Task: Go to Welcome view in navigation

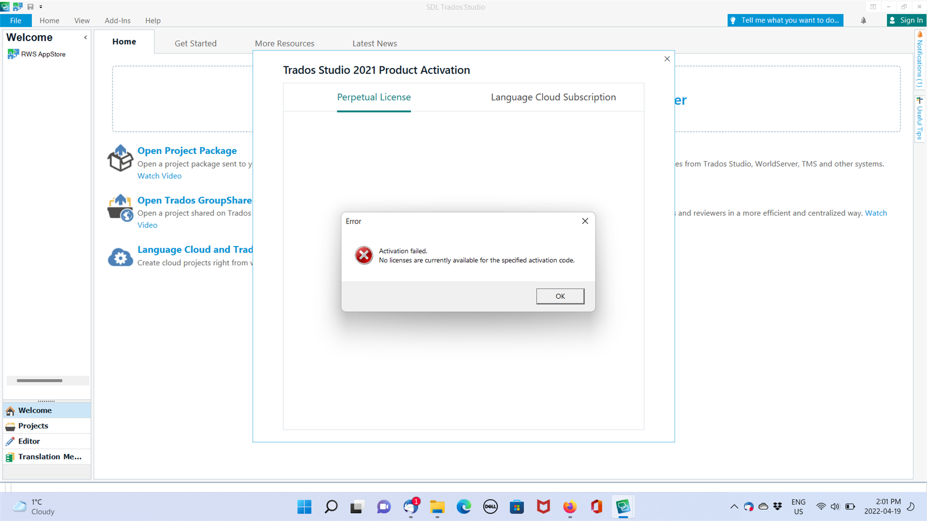Action: tap(47, 410)
